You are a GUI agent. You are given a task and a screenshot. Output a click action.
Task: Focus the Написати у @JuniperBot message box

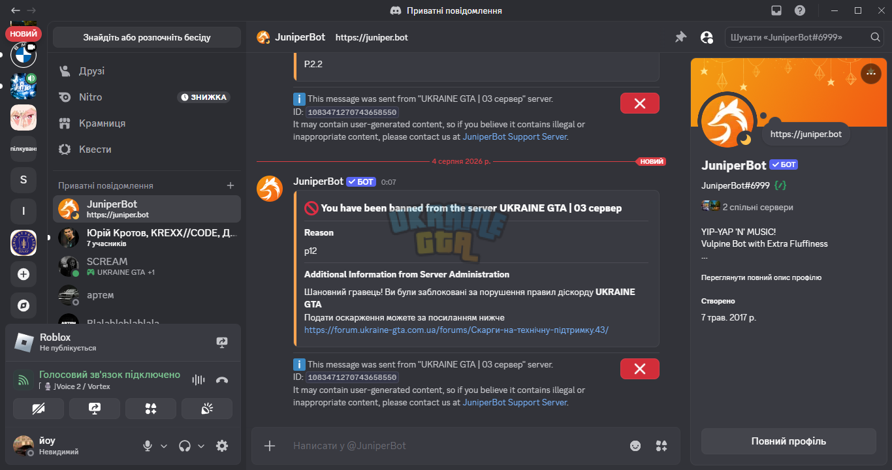click(454, 446)
